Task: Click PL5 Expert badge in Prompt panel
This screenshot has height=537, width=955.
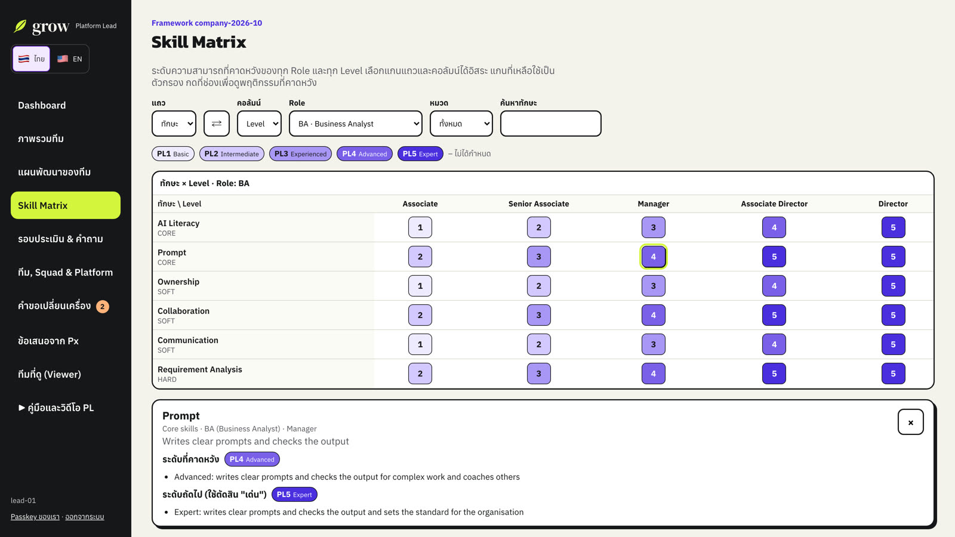Action: click(294, 495)
